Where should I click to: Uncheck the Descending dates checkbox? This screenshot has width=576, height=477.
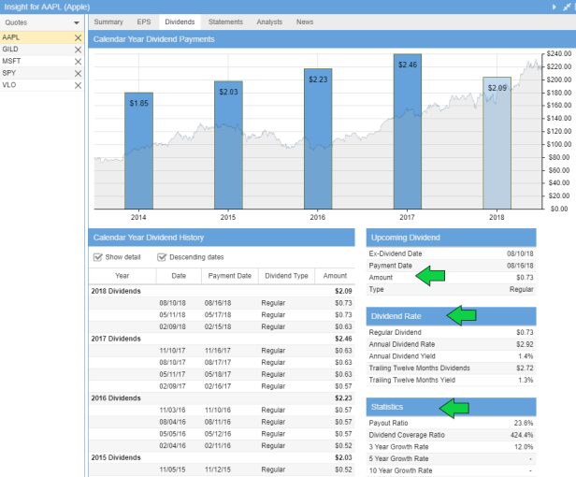[x=162, y=257]
